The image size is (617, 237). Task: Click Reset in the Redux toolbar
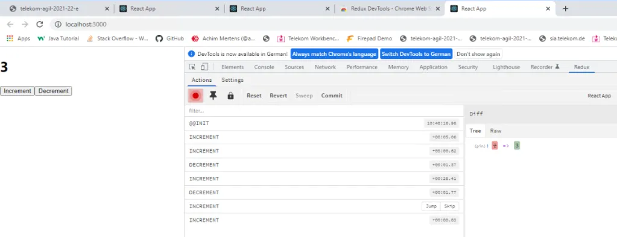254,96
